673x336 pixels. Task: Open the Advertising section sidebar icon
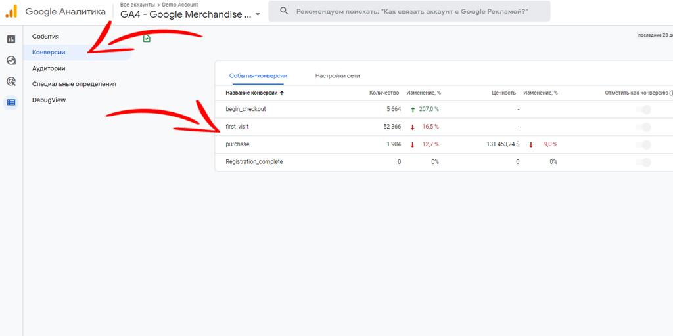11,81
